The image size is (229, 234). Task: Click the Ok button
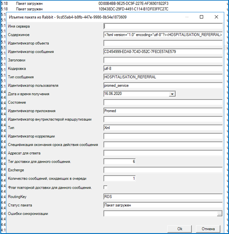[180, 229]
